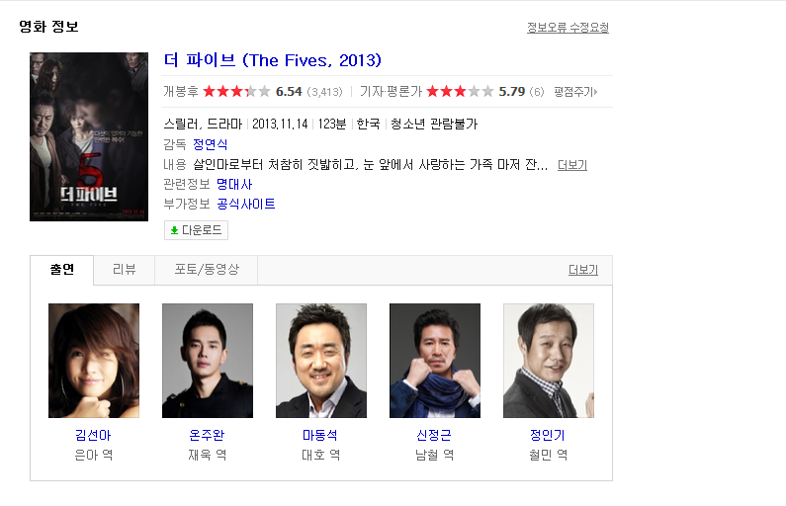Screen dimensions: 786x506
Task: Switch to the 리뷰 tab
Action: click(x=125, y=270)
